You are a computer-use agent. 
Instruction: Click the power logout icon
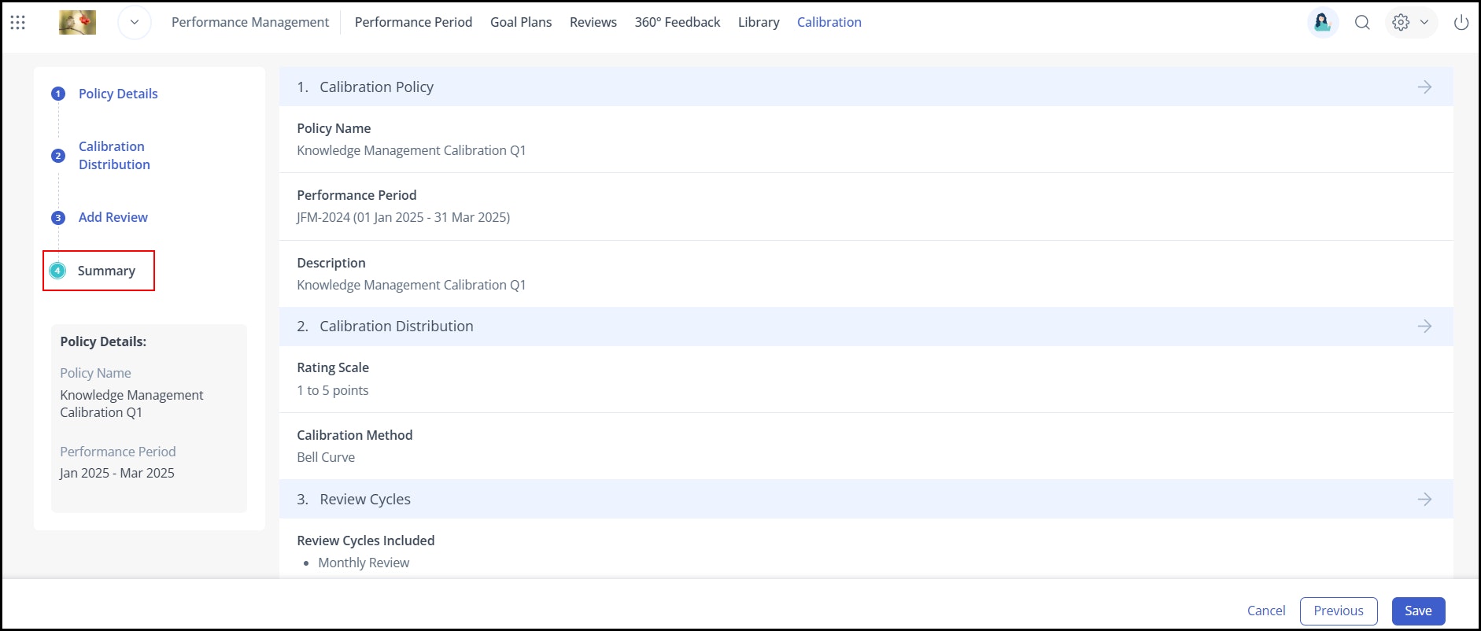(1461, 23)
